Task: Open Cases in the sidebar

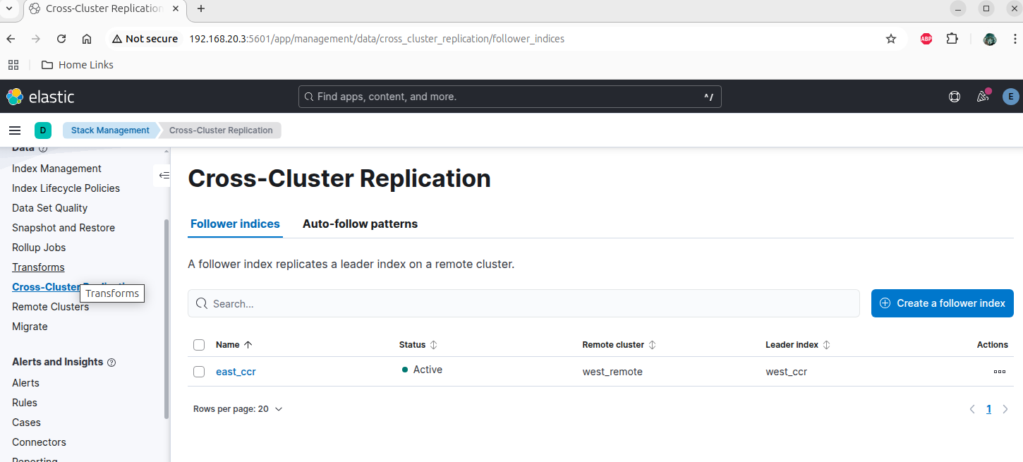Action: click(26, 423)
